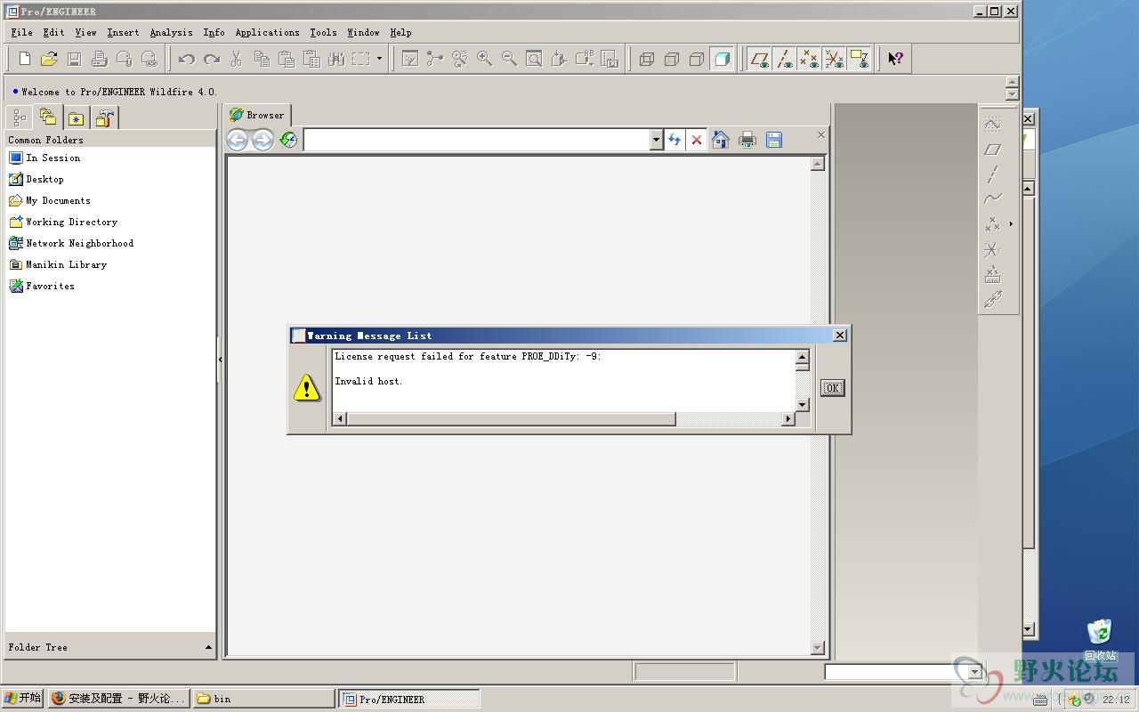Select No Hidden display style icon
The image size is (1139, 712).
(697, 59)
